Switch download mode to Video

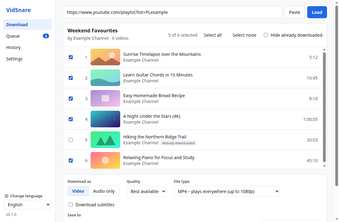78,191
